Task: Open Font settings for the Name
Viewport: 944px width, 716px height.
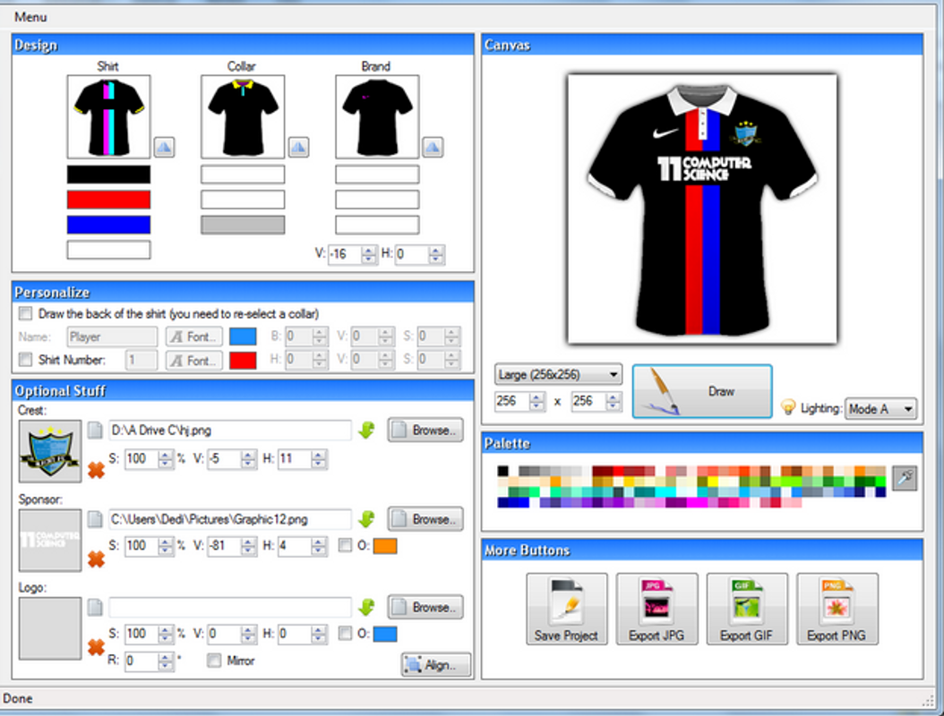Action: click(x=193, y=337)
